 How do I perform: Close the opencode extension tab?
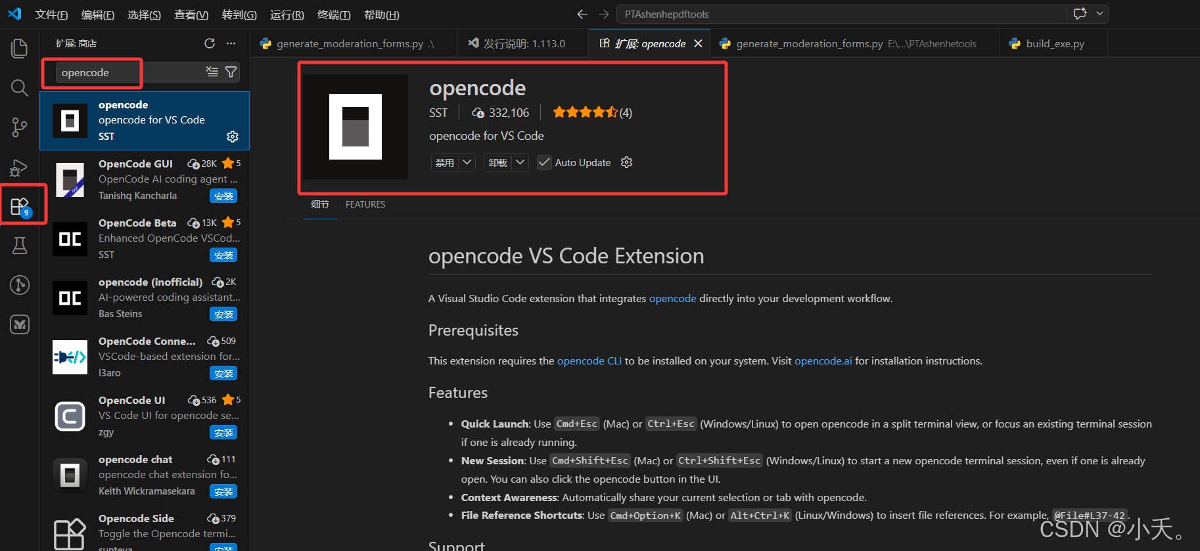(698, 43)
